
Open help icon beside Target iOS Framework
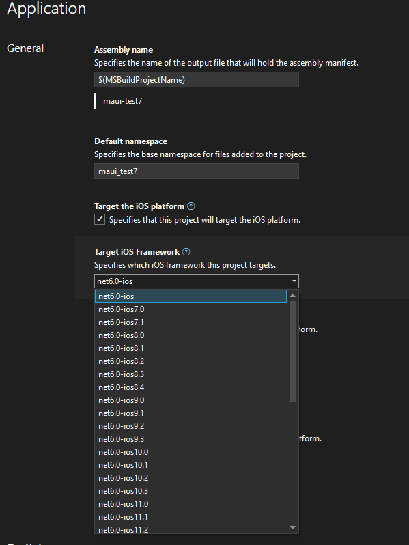coord(186,252)
